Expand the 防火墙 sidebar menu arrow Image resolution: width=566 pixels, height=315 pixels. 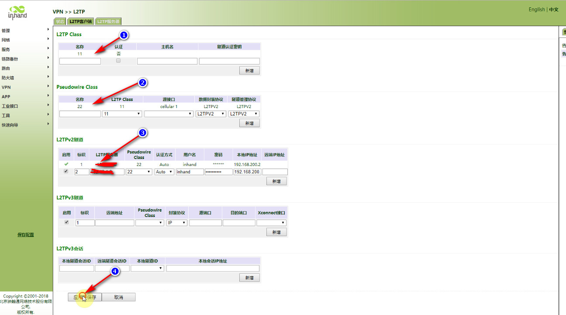click(x=48, y=78)
